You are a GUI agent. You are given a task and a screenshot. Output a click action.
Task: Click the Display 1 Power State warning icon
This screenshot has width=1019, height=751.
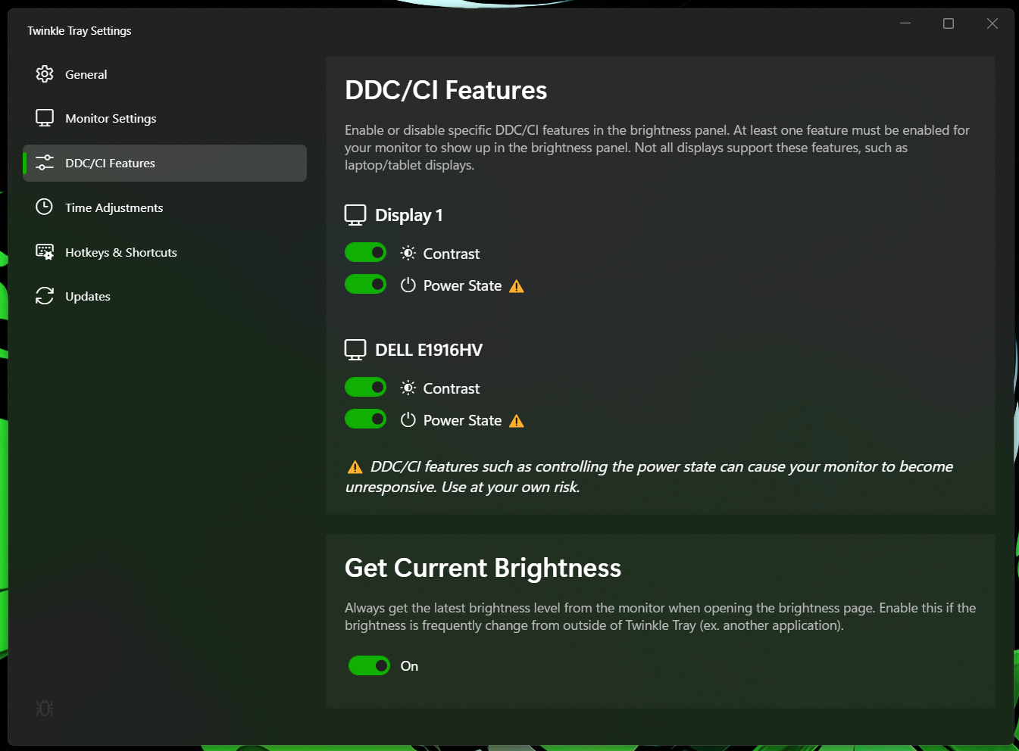517,286
